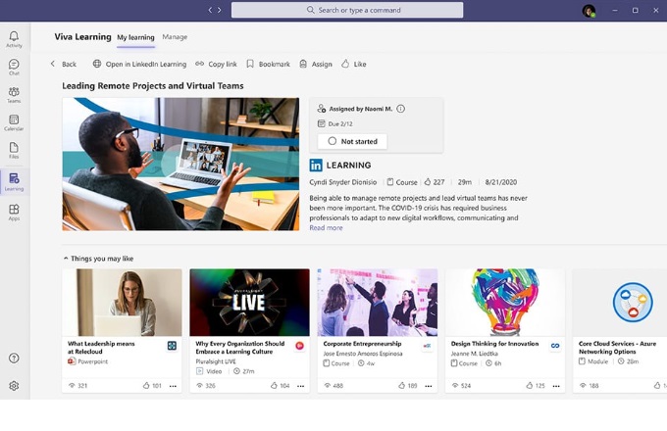
Task: Go to Teams in the sidebar
Action: pos(14,95)
